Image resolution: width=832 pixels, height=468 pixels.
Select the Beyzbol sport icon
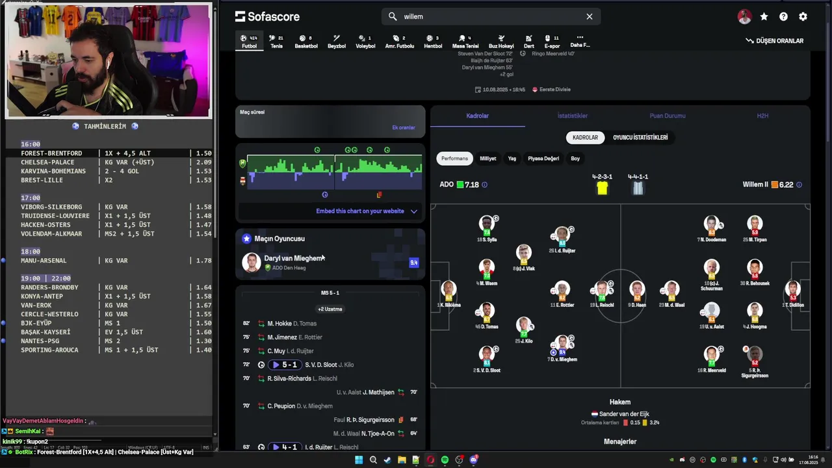337,42
